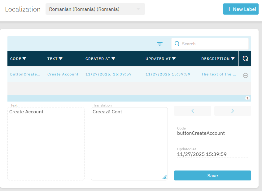262x191 pixels.
Task: Click the magnifier icon in the search box
Action: click(x=177, y=44)
